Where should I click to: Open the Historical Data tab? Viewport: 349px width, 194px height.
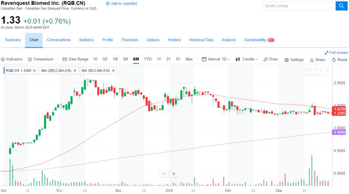pos(201,40)
